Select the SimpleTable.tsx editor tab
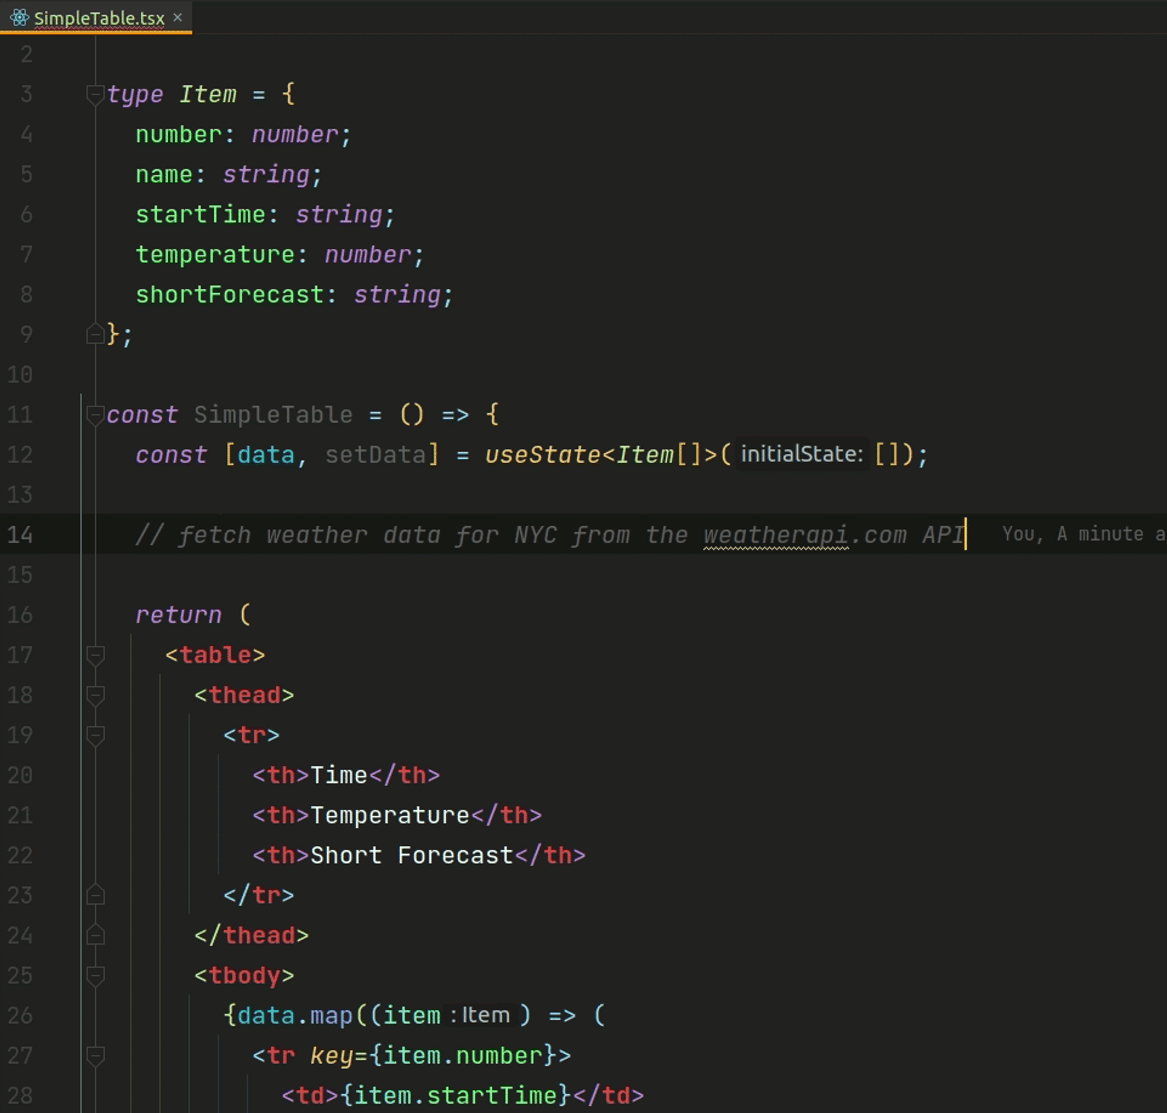Viewport: 1167px width, 1113px height. [x=99, y=18]
